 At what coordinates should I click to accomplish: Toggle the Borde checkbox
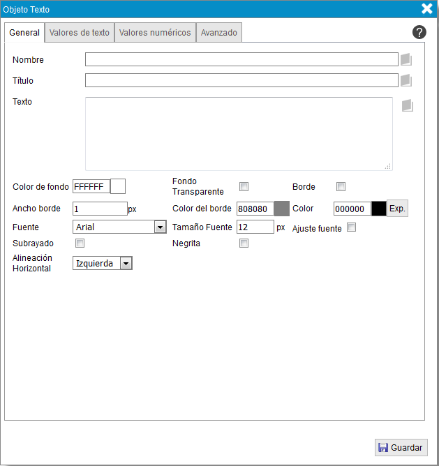[341, 186]
